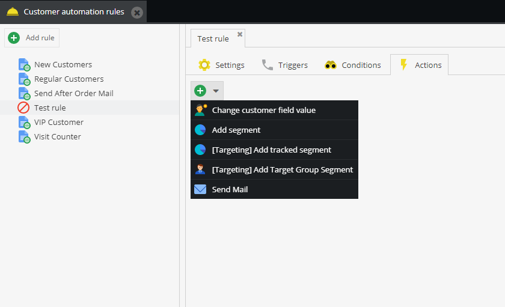Viewport: 505px width, 307px height.
Task: Click the Regular Customers document icon
Action: (24, 79)
